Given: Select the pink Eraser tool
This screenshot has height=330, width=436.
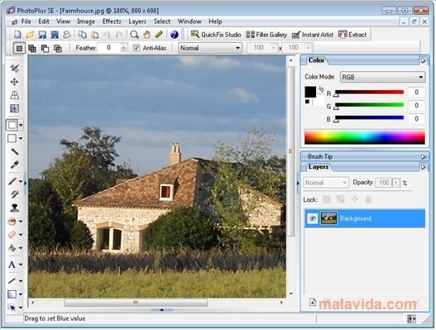Looking at the screenshot, I should [12, 235].
